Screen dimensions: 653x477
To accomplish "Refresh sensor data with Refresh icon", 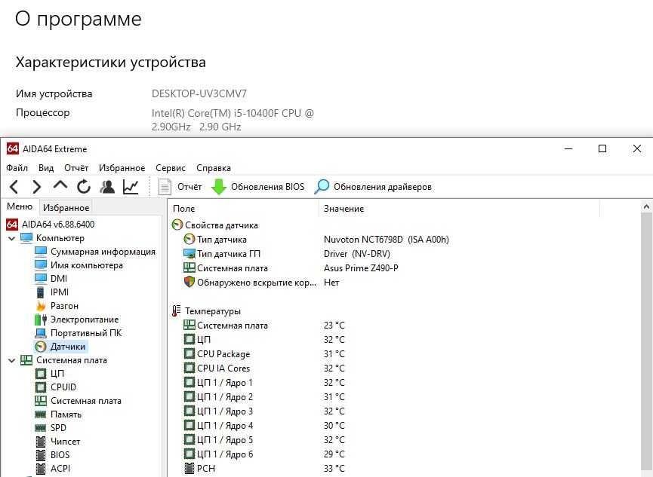I will coord(84,187).
